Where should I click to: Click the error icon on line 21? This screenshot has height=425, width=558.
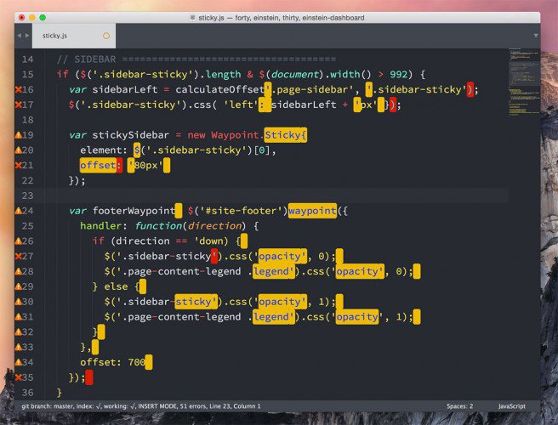(19, 165)
